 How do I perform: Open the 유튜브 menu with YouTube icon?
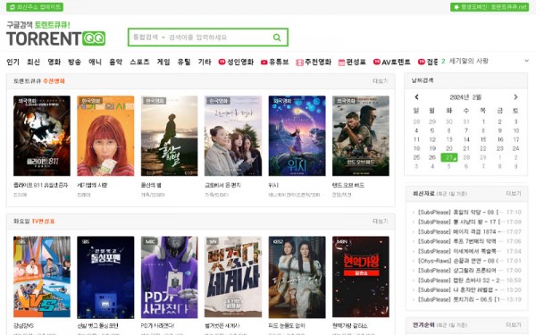tap(275, 62)
